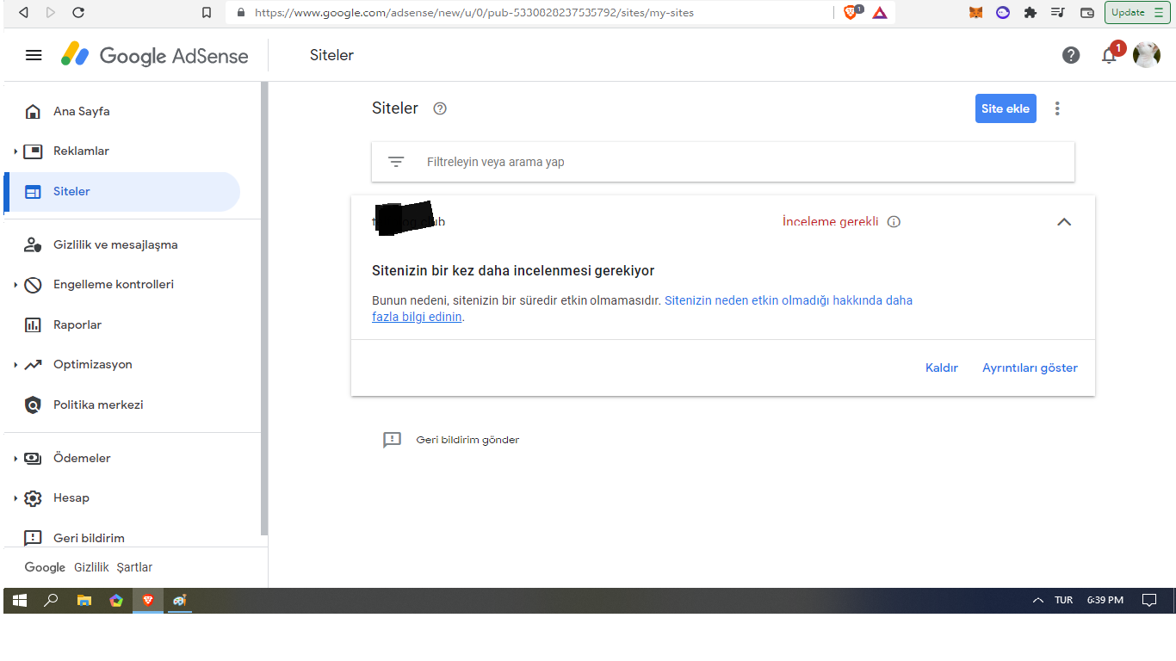Open the Google link in the sidebar footer
The width and height of the screenshot is (1176, 661).
point(45,567)
